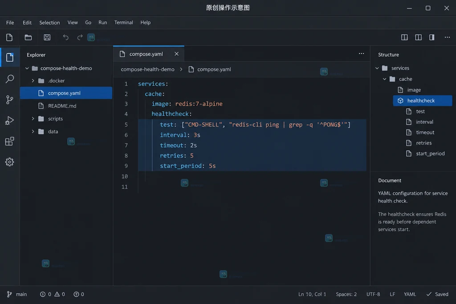
Task: Select the .docker folder name
Action: pos(56,81)
